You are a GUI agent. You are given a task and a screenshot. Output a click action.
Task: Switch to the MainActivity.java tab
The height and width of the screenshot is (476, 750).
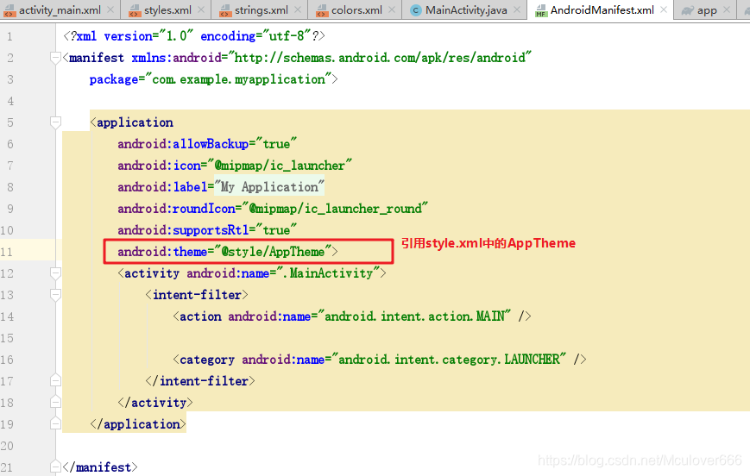pyautogui.click(x=466, y=10)
